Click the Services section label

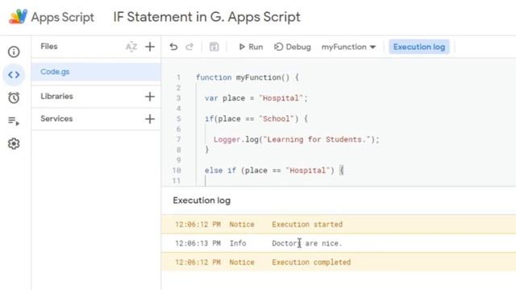[x=56, y=118]
